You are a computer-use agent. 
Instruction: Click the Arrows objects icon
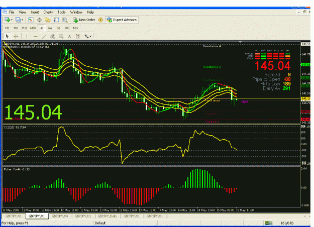pyautogui.click(x=86, y=36)
